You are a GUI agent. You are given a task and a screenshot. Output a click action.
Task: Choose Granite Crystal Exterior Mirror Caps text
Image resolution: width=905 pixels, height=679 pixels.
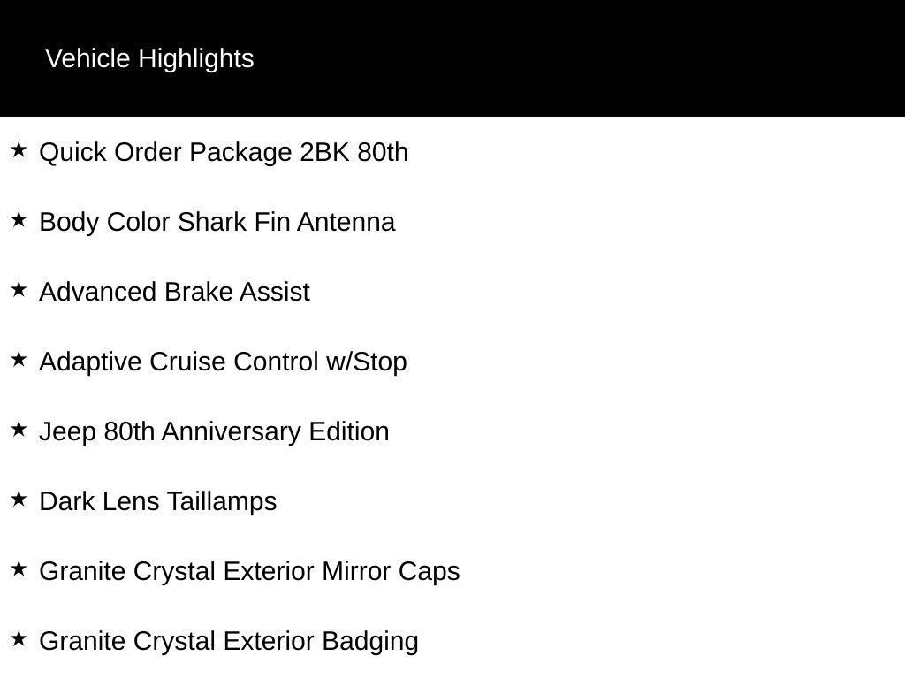pos(249,572)
